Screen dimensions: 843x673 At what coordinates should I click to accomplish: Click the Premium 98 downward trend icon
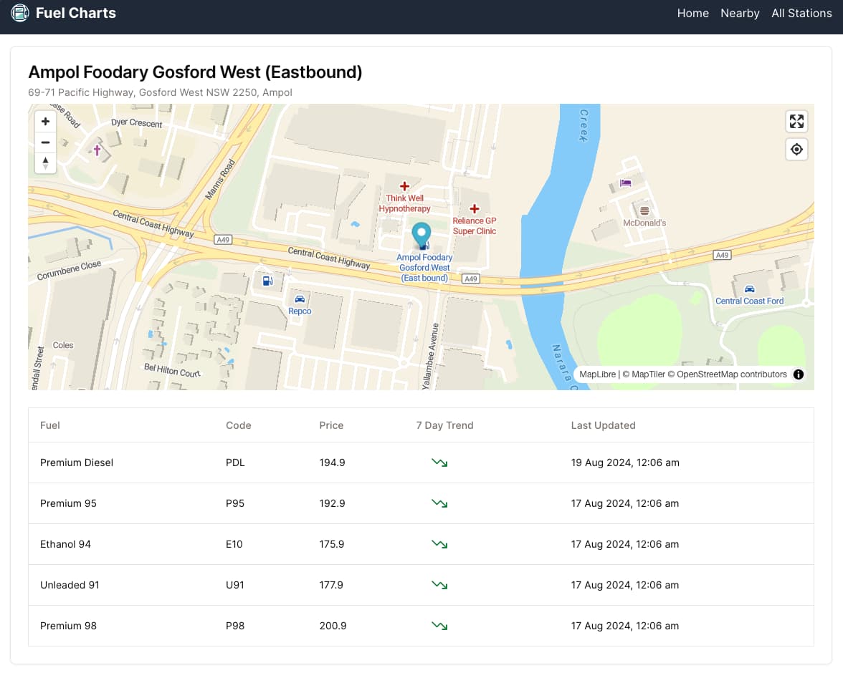coord(439,626)
